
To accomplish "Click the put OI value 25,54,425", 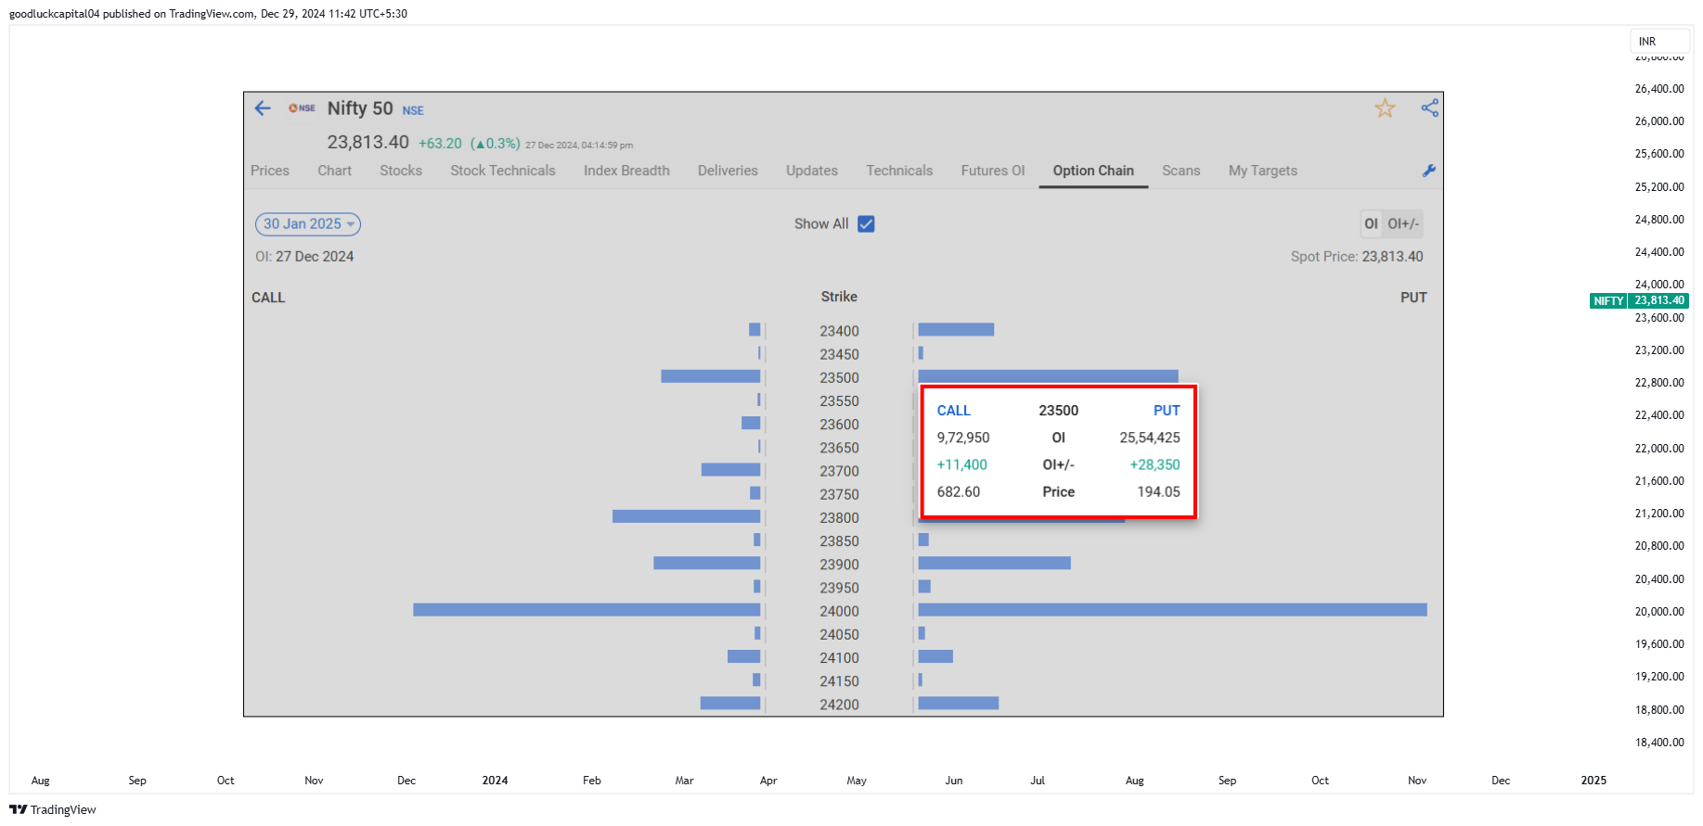I will (1150, 438).
